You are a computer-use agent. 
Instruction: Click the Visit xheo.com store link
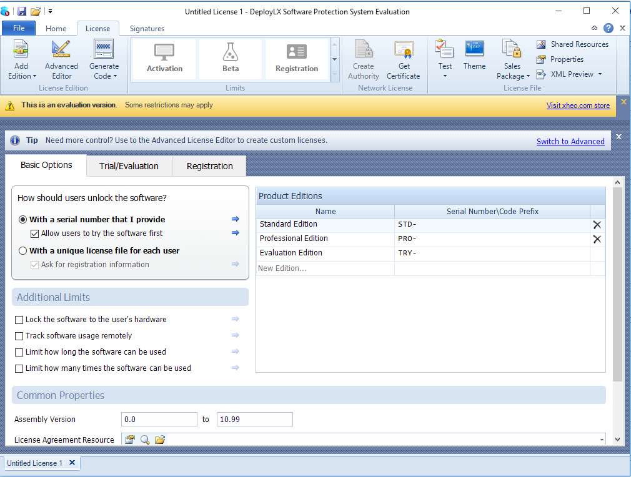coord(578,106)
